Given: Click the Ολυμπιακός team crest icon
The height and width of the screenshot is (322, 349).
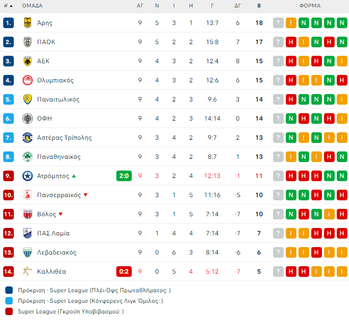Looking at the screenshot, I should (28, 80).
